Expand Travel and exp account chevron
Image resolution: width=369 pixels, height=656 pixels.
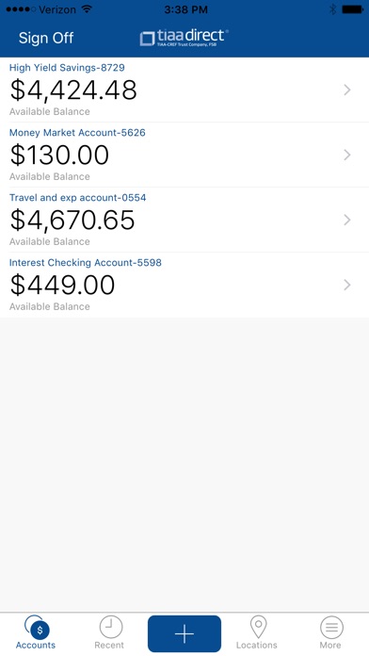[347, 220]
